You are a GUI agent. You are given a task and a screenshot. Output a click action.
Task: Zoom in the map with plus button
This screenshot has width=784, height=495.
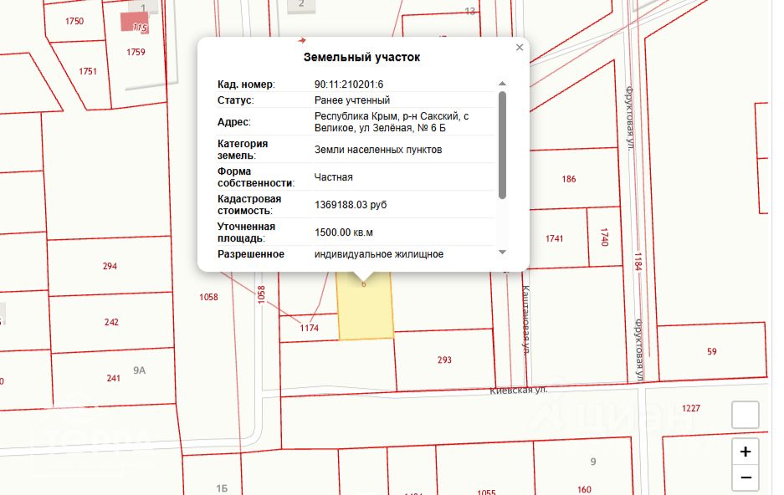click(745, 452)
